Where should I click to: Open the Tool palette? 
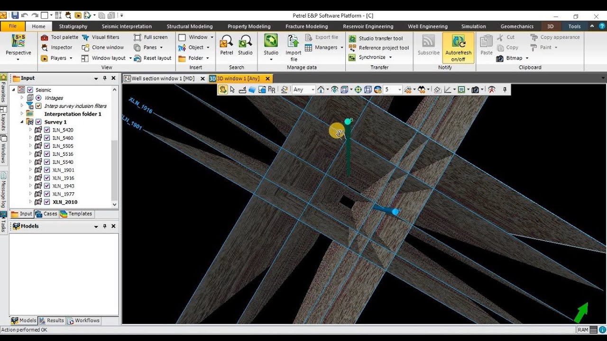click(x=60, y=37)
